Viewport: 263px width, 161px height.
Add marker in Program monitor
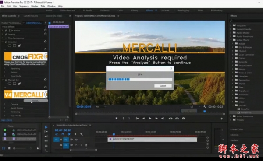[x=117, y=118]
